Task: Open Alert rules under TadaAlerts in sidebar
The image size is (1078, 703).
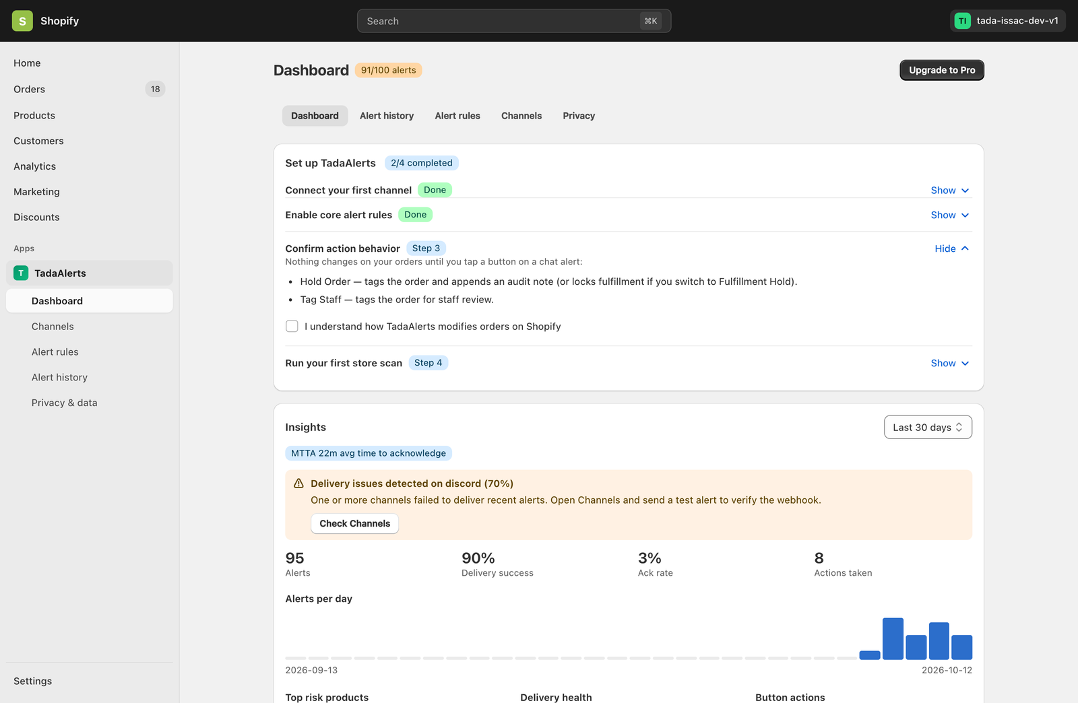Action: click(89, 352)
